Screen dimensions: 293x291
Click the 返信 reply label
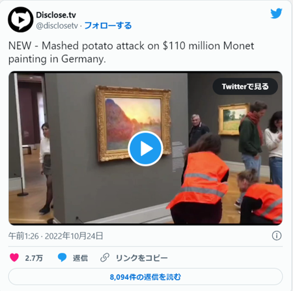(x=80, y=258)
